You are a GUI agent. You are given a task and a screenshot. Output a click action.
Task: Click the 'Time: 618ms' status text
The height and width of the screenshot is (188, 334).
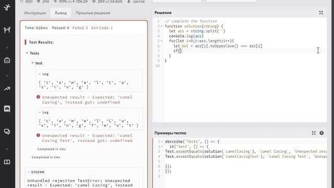pos(36,28)
